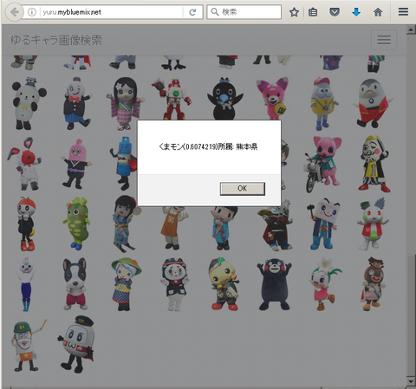Image resolution: width=416 pixels, height=389 pixels.
Task: Select the red robot mascot image
Action: [172, 99]
